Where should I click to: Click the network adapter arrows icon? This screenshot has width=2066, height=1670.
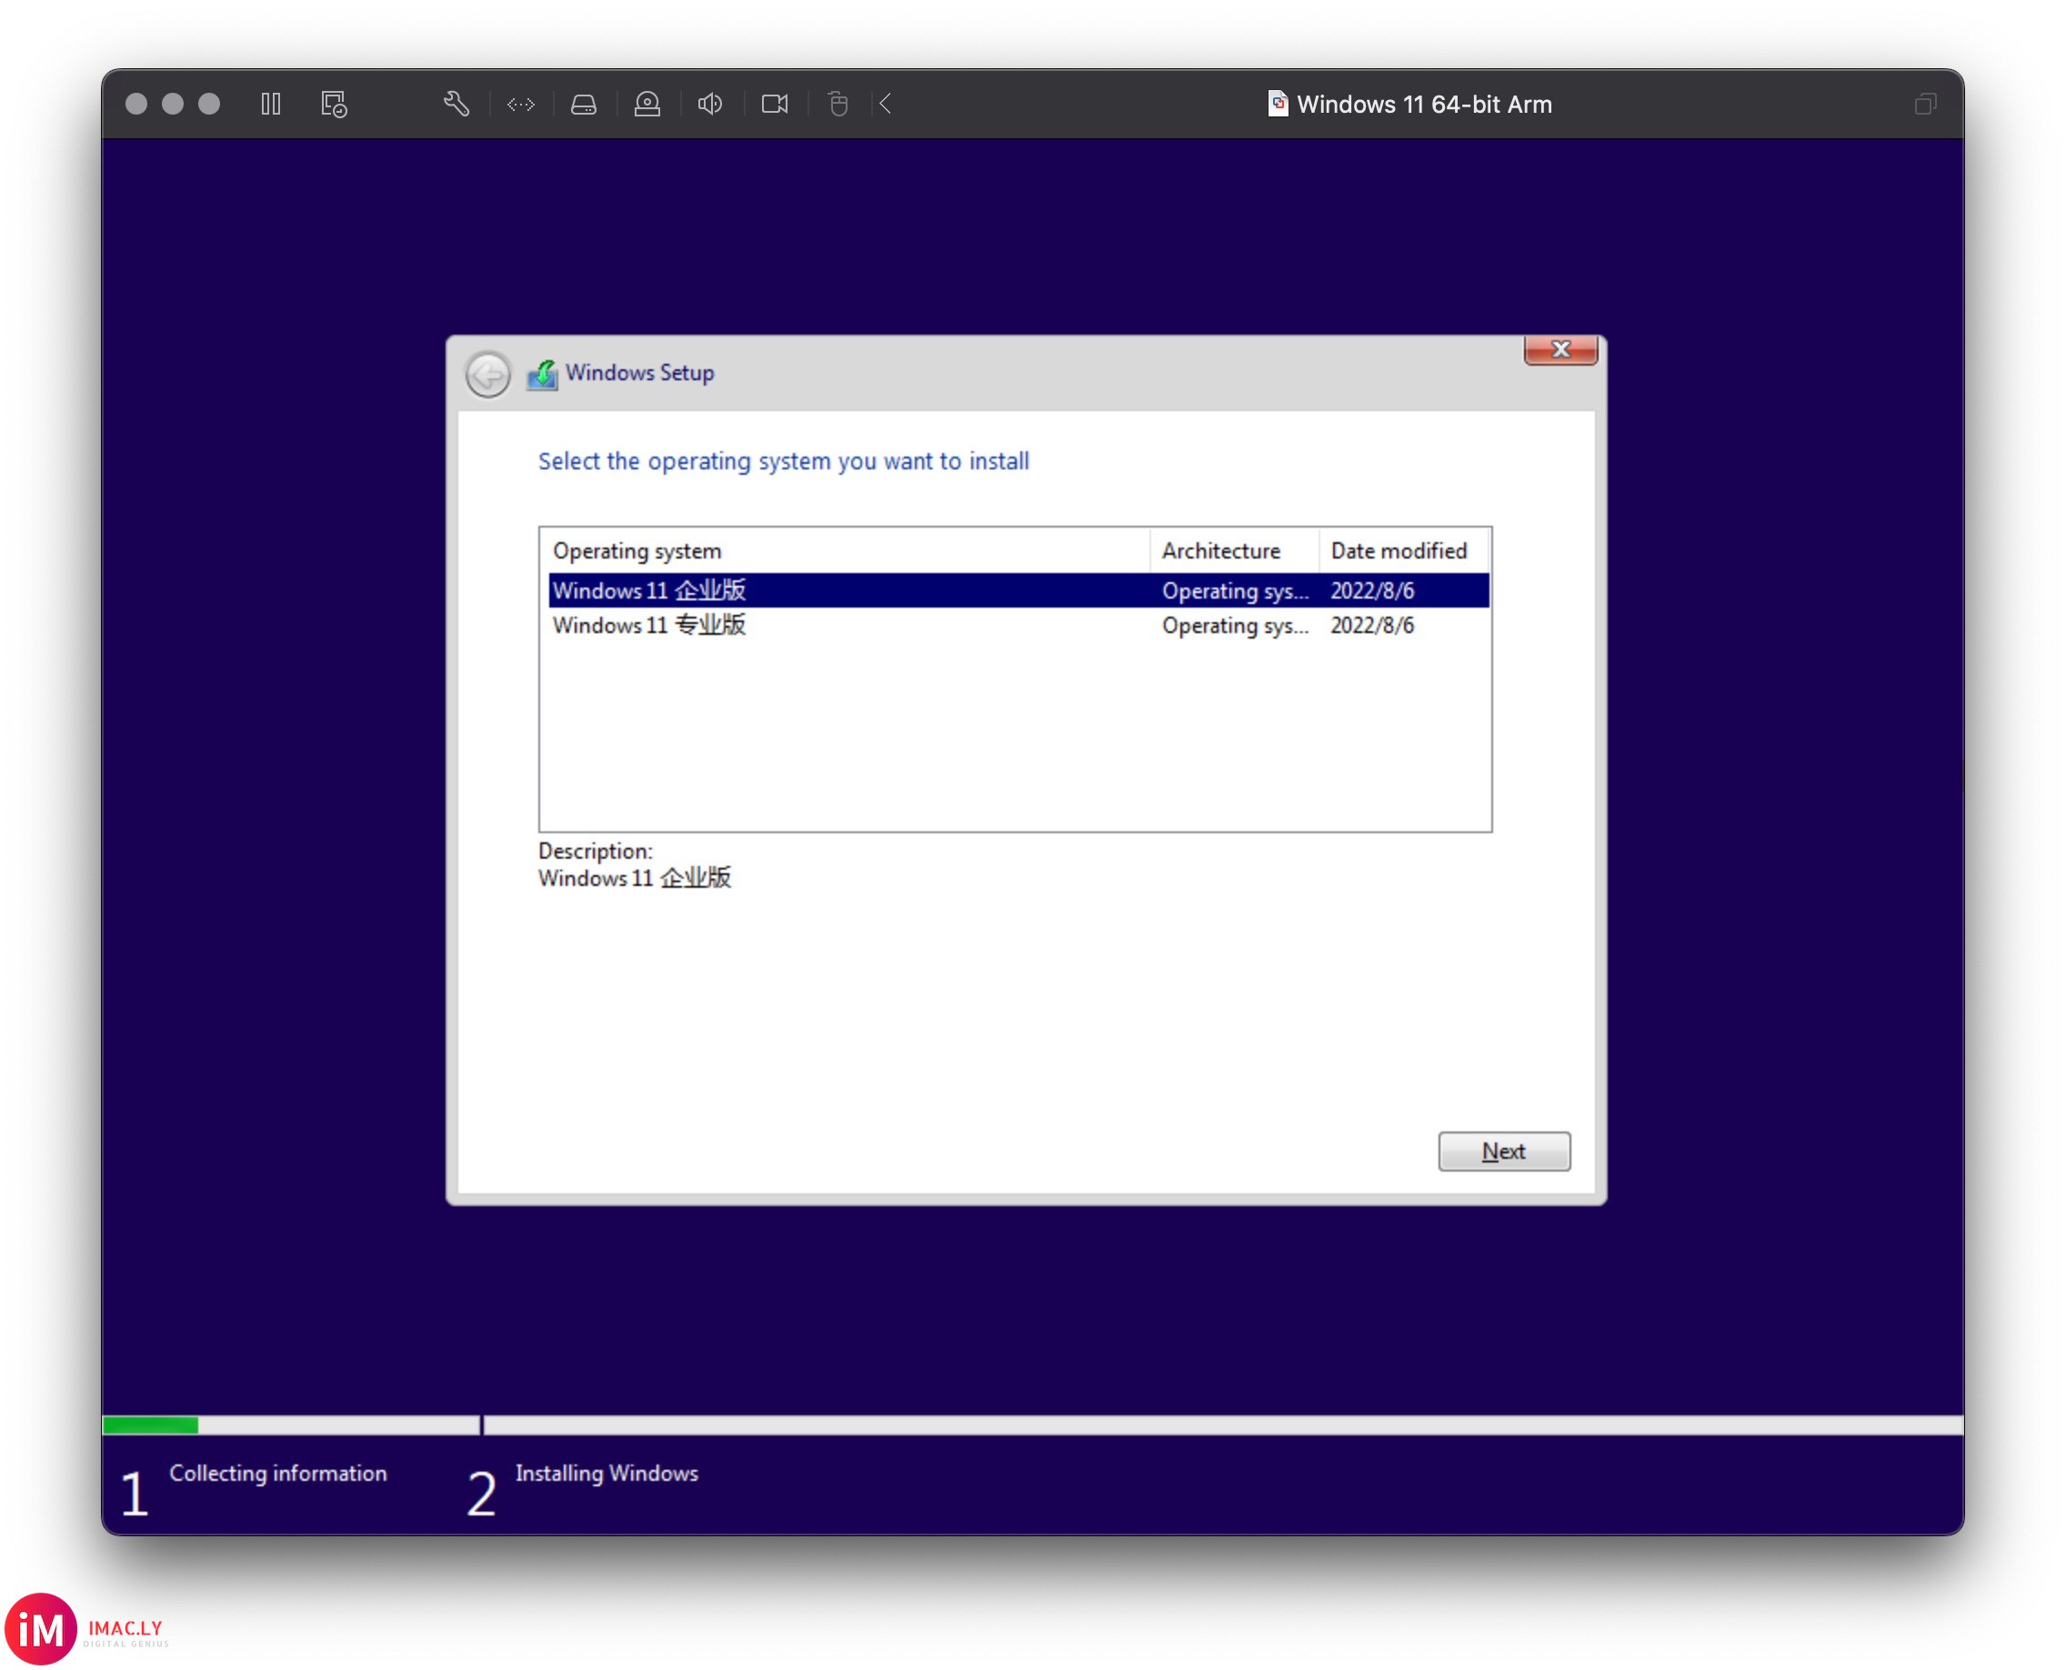520,104
